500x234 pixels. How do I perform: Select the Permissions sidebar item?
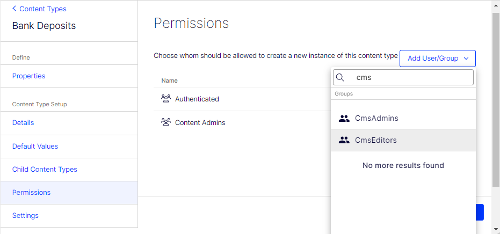31,193
